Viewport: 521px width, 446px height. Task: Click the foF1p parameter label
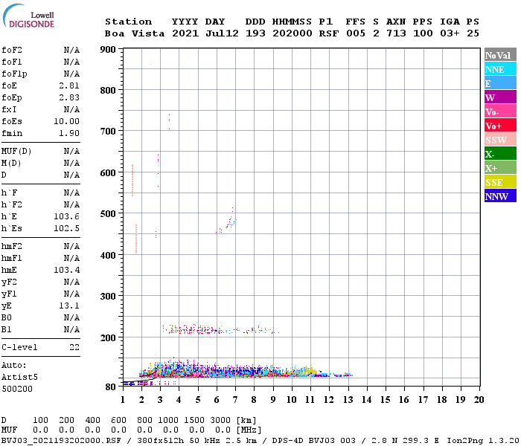tap(14, 74)
